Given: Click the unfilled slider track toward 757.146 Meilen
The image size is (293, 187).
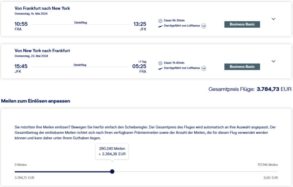Looking at the screenshot, I should click(x=195, y=171).
